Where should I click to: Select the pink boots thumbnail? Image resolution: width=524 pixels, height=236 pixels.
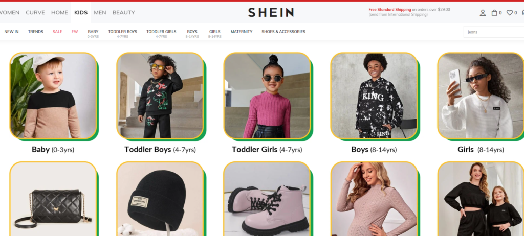click(x=267, y=199)
